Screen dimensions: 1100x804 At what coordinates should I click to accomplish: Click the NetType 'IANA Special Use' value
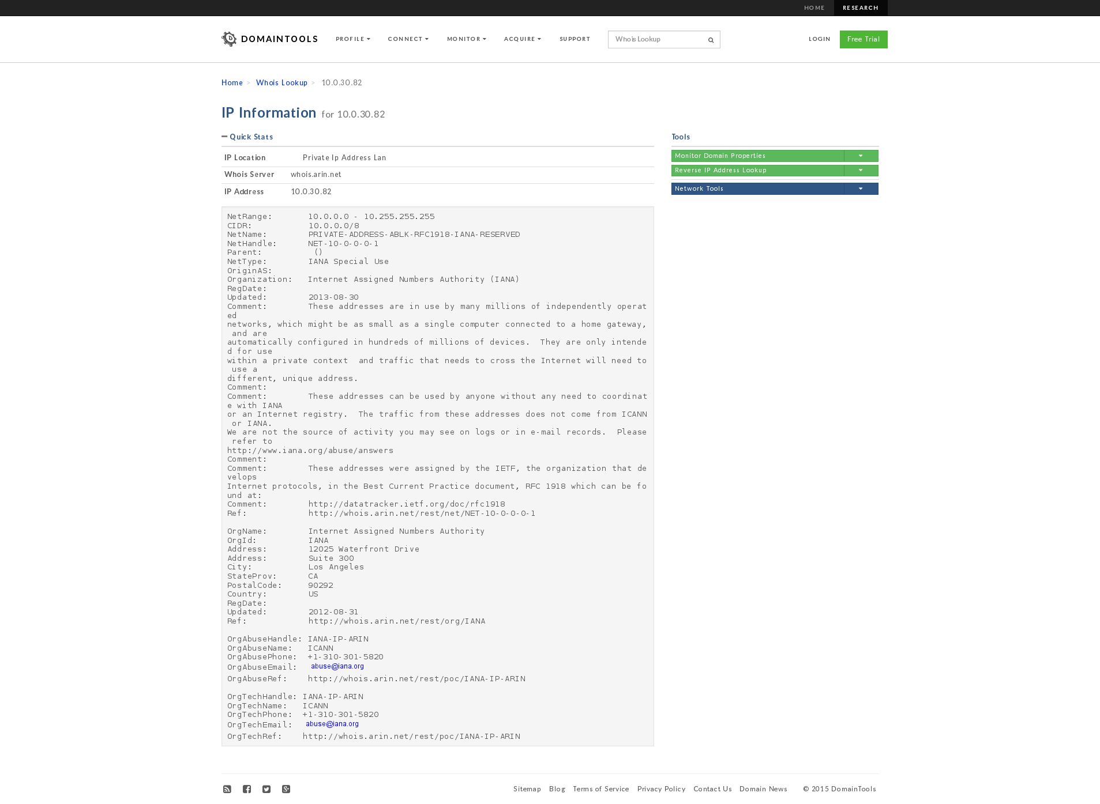(x=348, y=262)
